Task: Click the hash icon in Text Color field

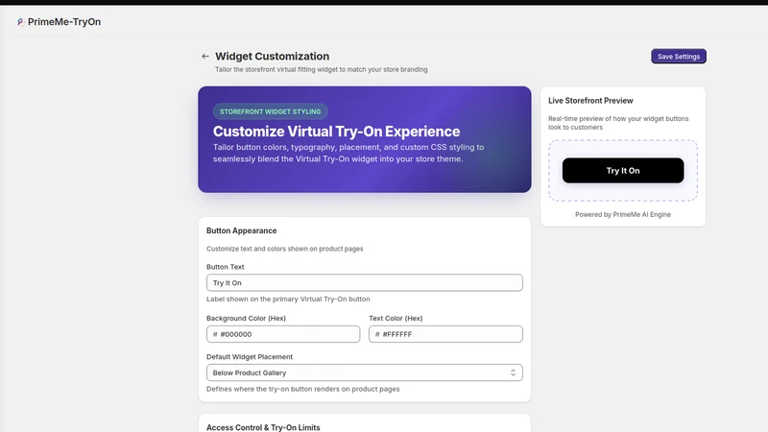Action: [377, 334]
